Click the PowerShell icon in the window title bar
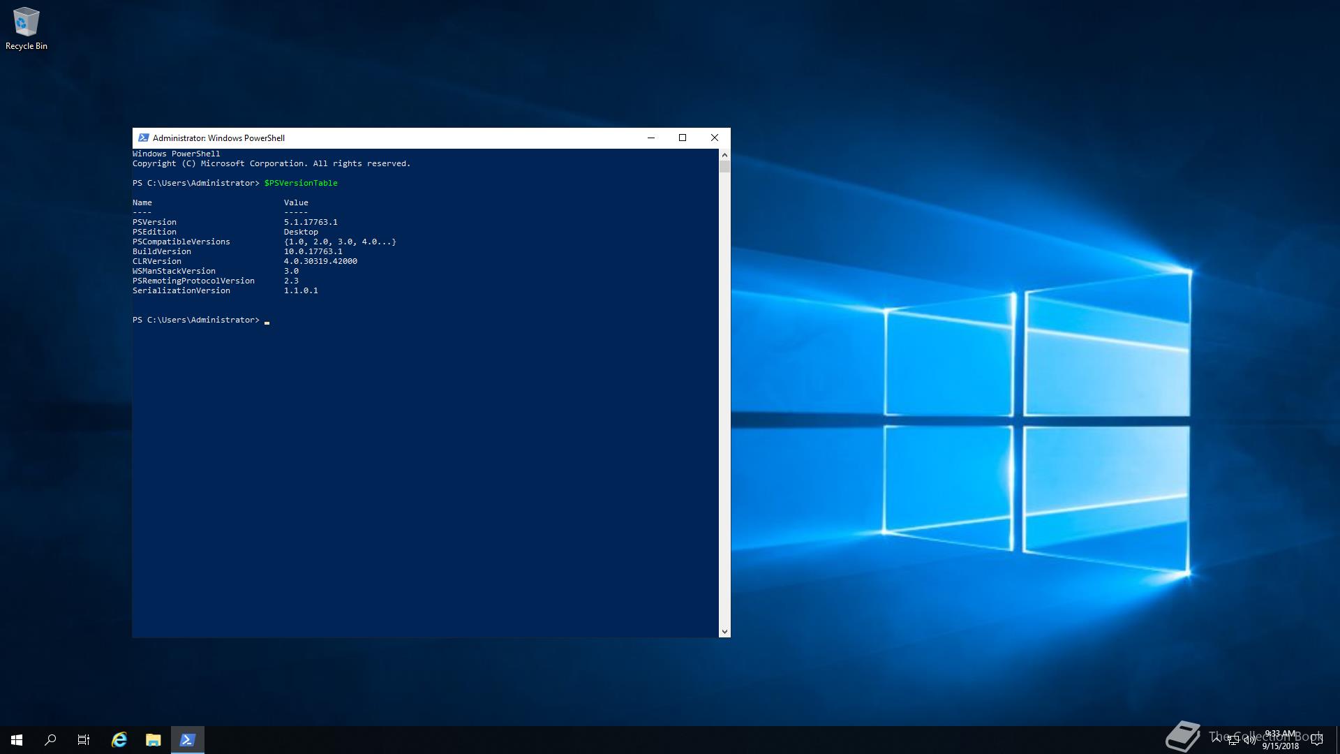Screen dimensions: 1340x754 (143, 138)
